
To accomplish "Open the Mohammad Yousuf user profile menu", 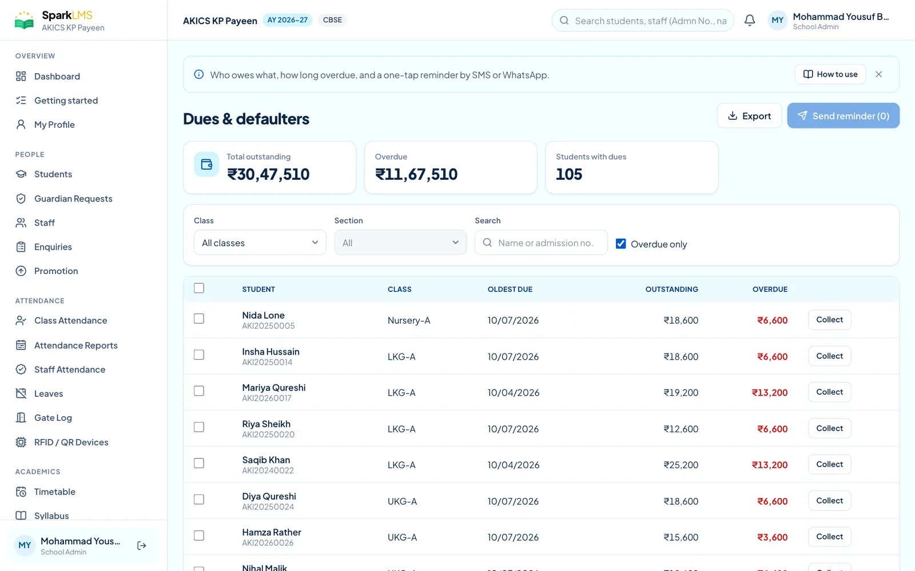I will point(829,21).
